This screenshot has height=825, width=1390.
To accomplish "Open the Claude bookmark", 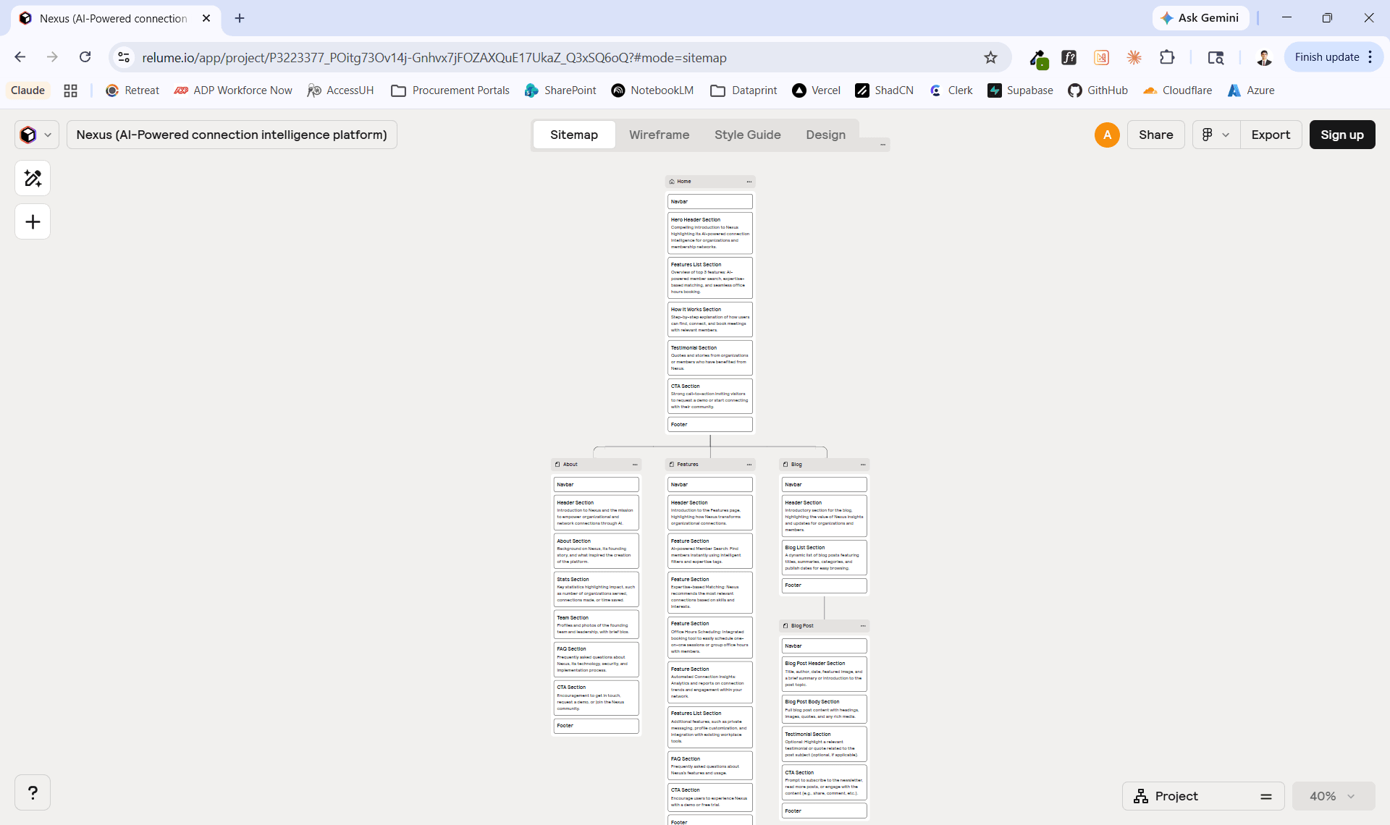I will tap(28, 90).
